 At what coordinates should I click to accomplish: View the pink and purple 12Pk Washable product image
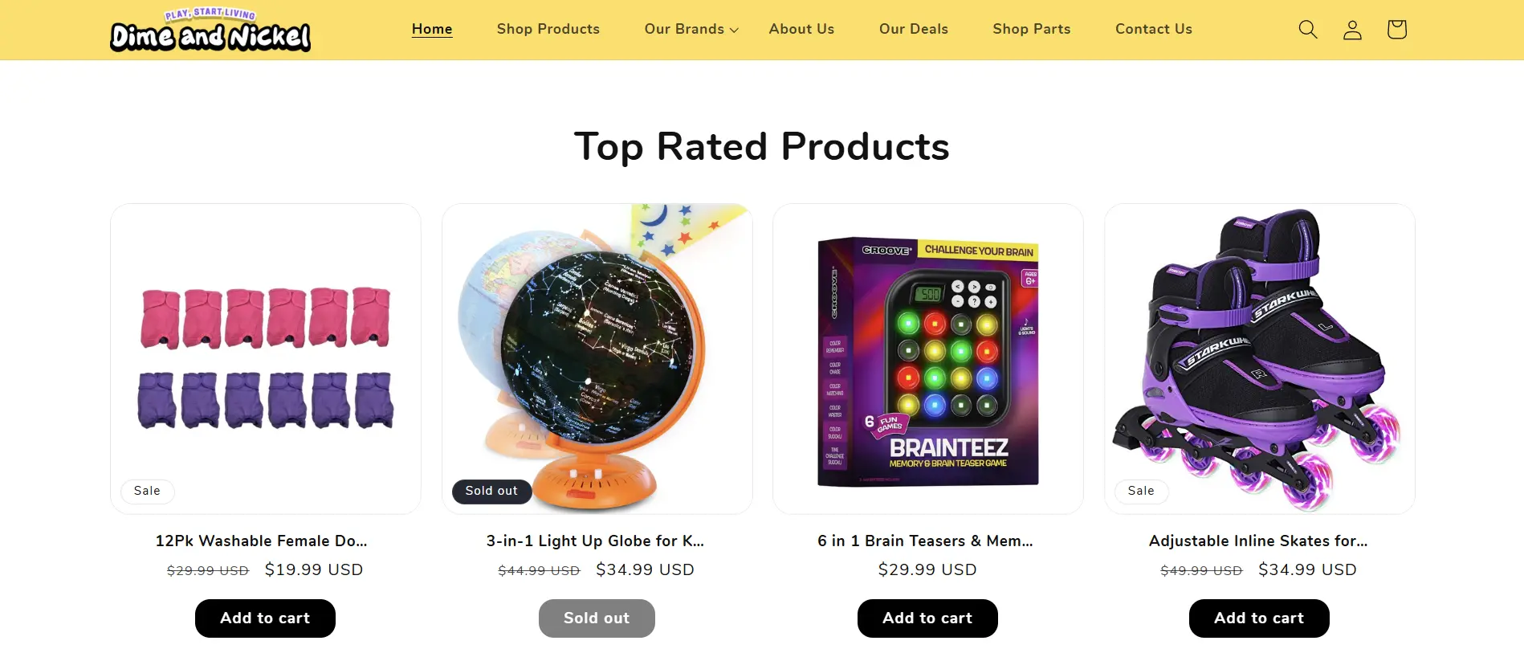266,359
